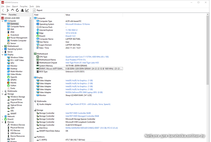Open the File menu
Image resolution: width=211 pixels, height=142 pixels.
(x=3, y=6)
